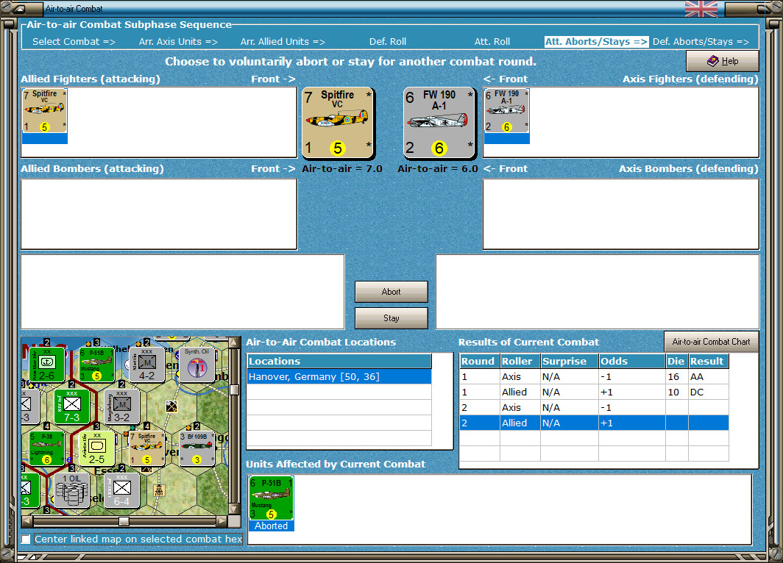This screenshot has height=563, width=783.
Task: Select the round 1 Allied result row
Action: tap(594, 392)
